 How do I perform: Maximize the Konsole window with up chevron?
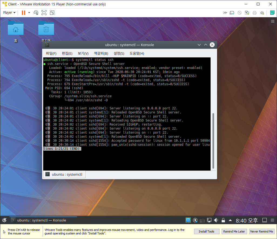[206, 45]
